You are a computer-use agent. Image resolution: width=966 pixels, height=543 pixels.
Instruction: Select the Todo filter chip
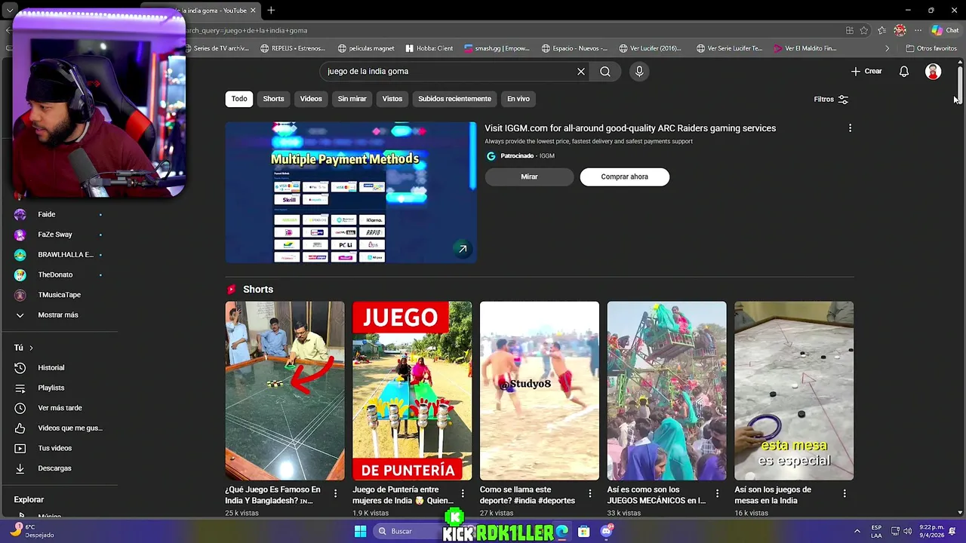[x=239, y=99]
